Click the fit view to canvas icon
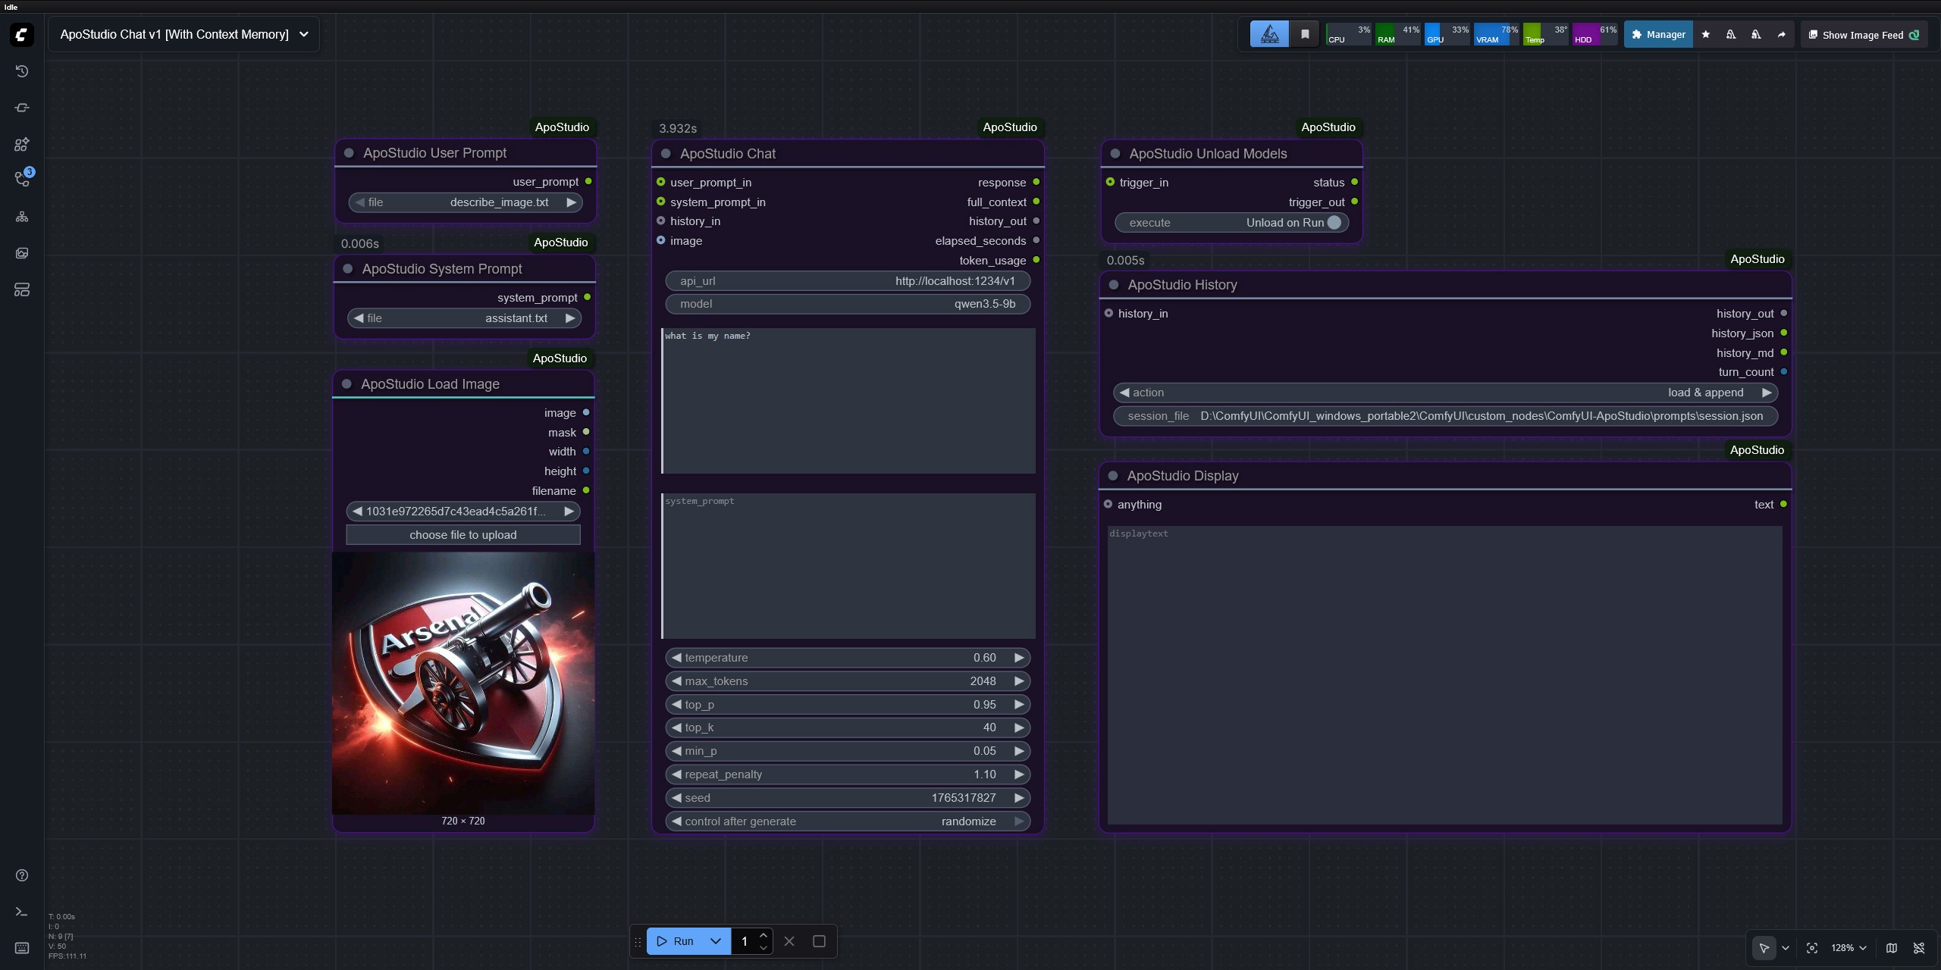 pyautogui.click(x=1812, y=948)
